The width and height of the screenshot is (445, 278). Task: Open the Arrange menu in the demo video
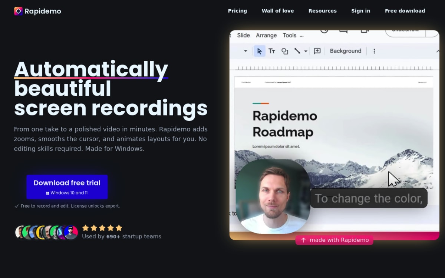[266, 35]
